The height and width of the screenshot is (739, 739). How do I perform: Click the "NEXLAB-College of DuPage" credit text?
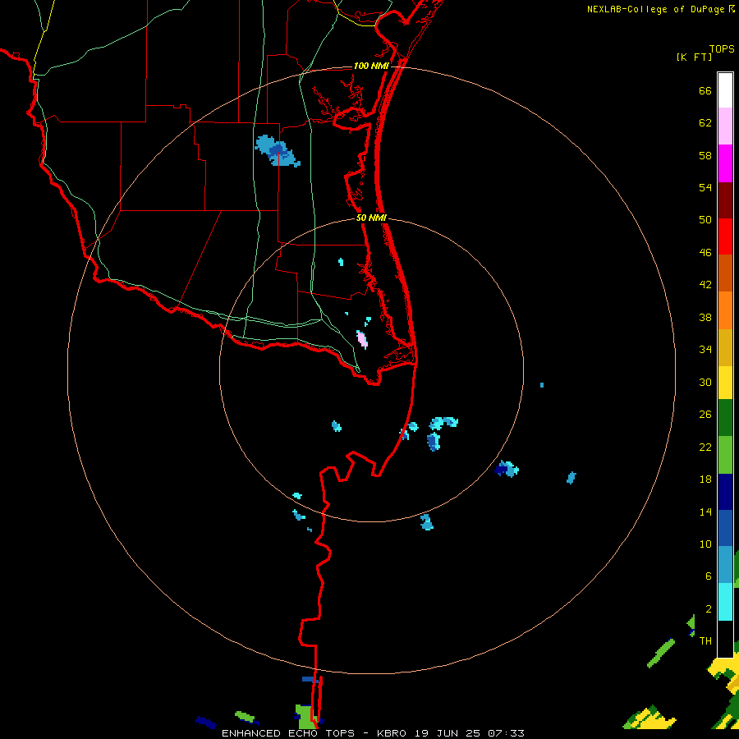click(x=655, y=9)
